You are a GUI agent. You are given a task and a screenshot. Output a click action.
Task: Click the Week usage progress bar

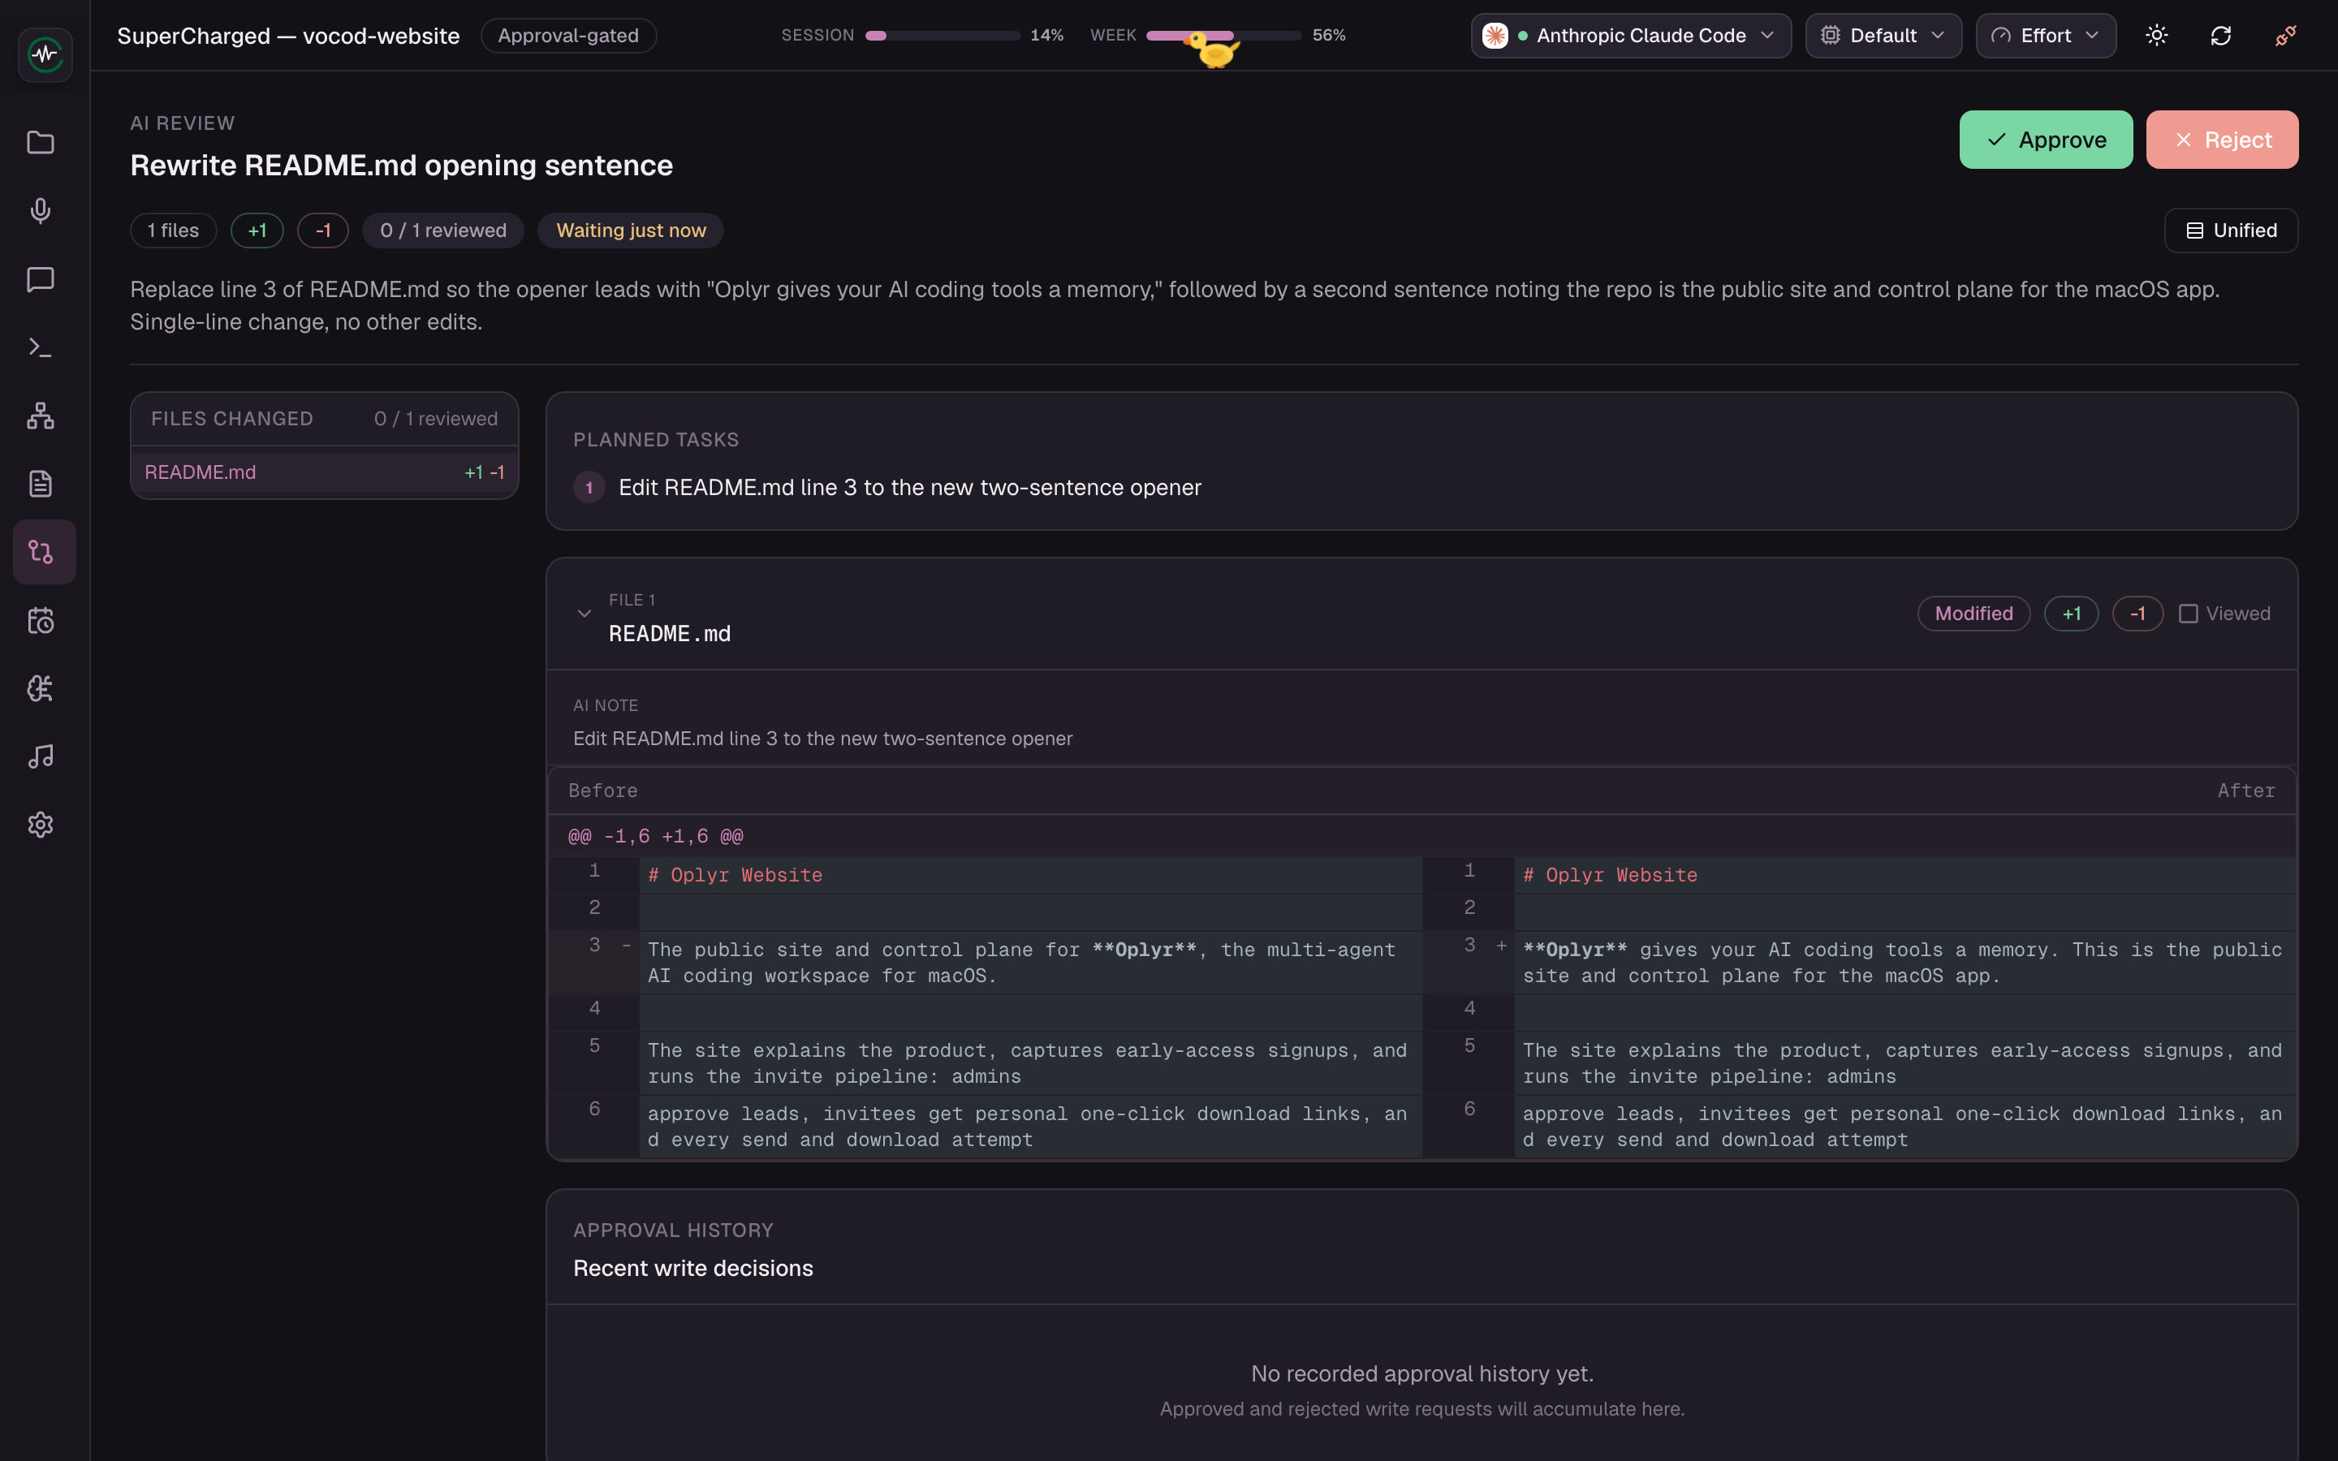coord(1223,36)
